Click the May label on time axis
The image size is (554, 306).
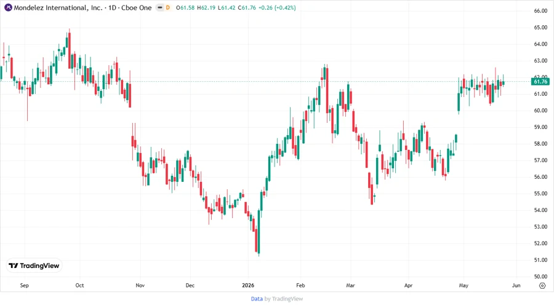(x=464, y=286)
